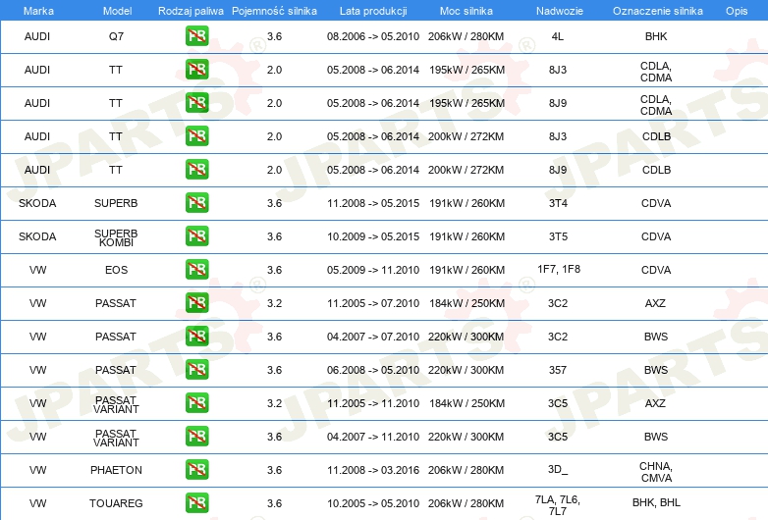Select the AUDI cell in the Q7 row

pyautogui.click(x=37, y=36)
